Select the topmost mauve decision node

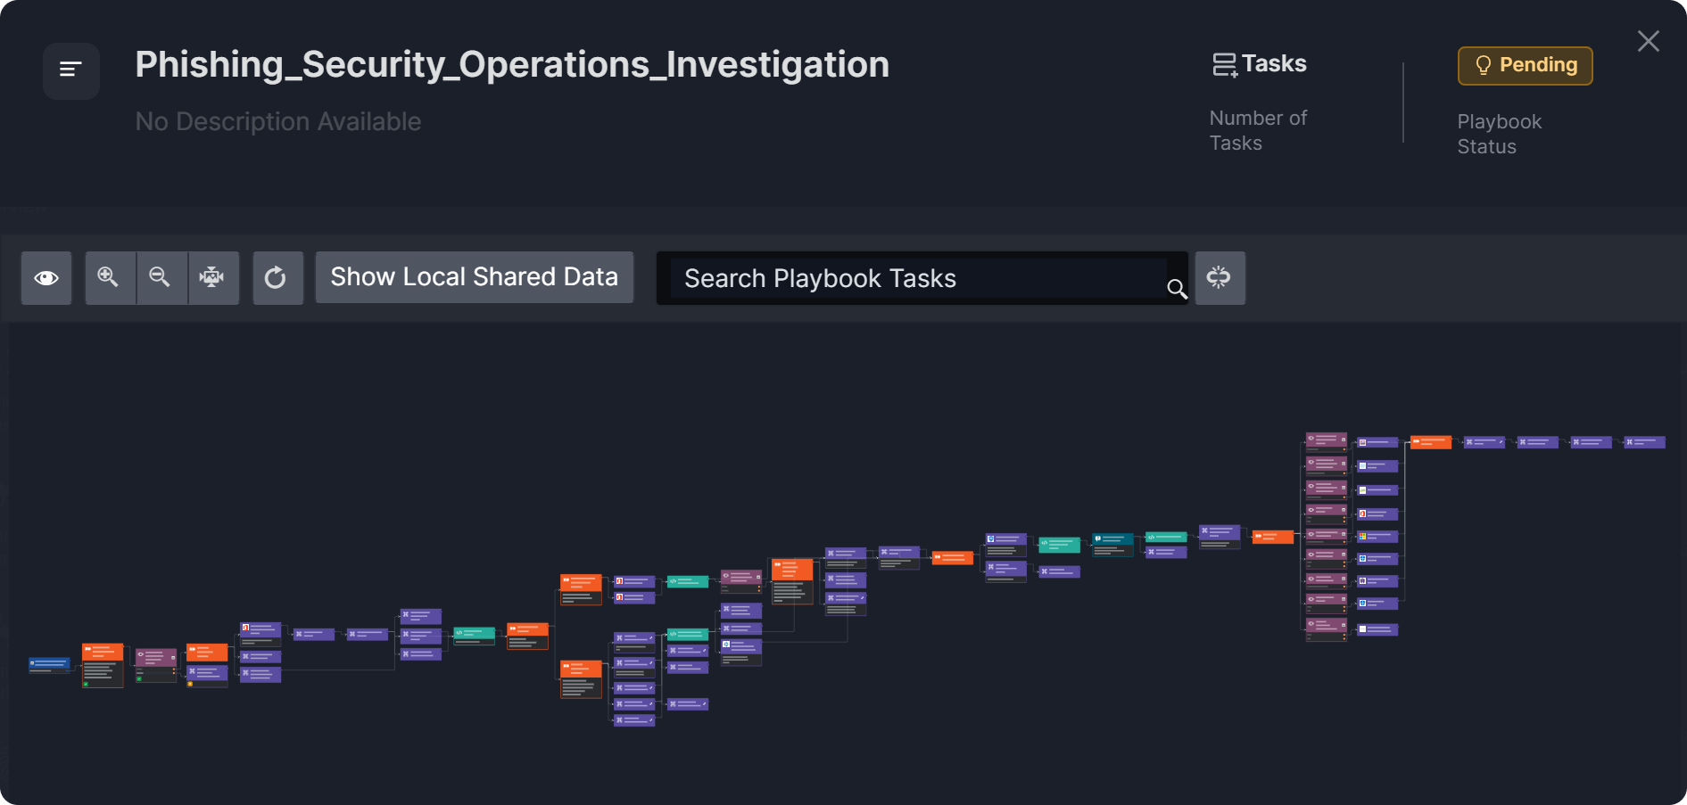pyautogui.click(x=1326, y=439)
